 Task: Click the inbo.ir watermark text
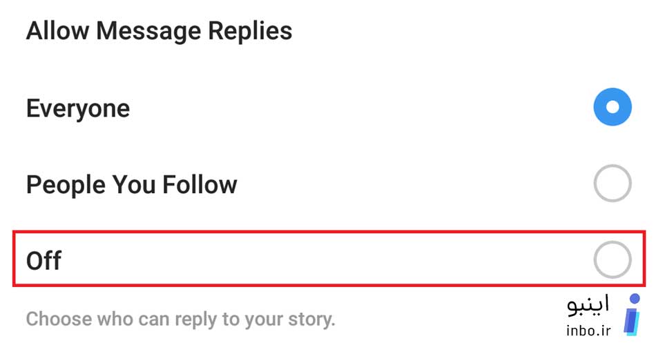pos(588,331)
